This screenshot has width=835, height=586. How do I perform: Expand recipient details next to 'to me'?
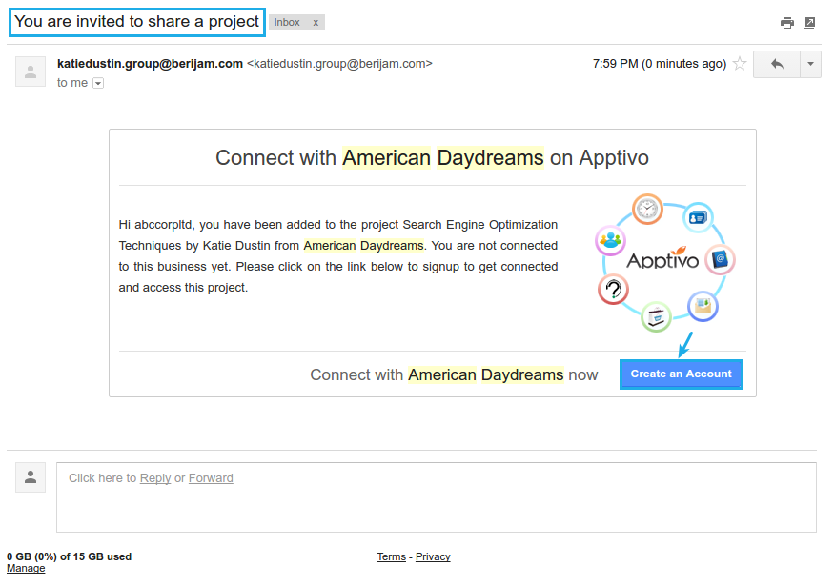(x=98, y=83)
